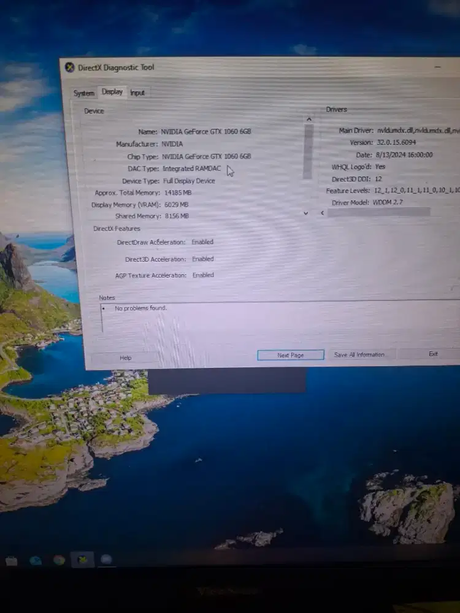Image resolution: width=460 pixels, height=613 pixels.
Task: Launch Microsoft Edge from the taskbar
Action: [36, 560]
